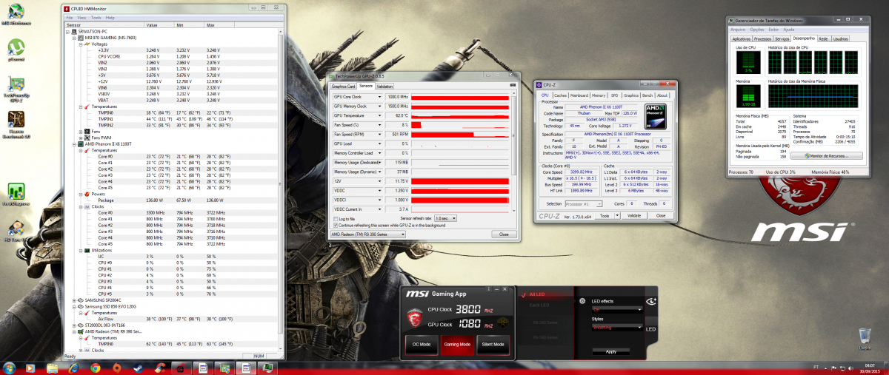Click the MSI Gaming App taskbar button
This screenshot has width=889, height=375.
[181, 368]
